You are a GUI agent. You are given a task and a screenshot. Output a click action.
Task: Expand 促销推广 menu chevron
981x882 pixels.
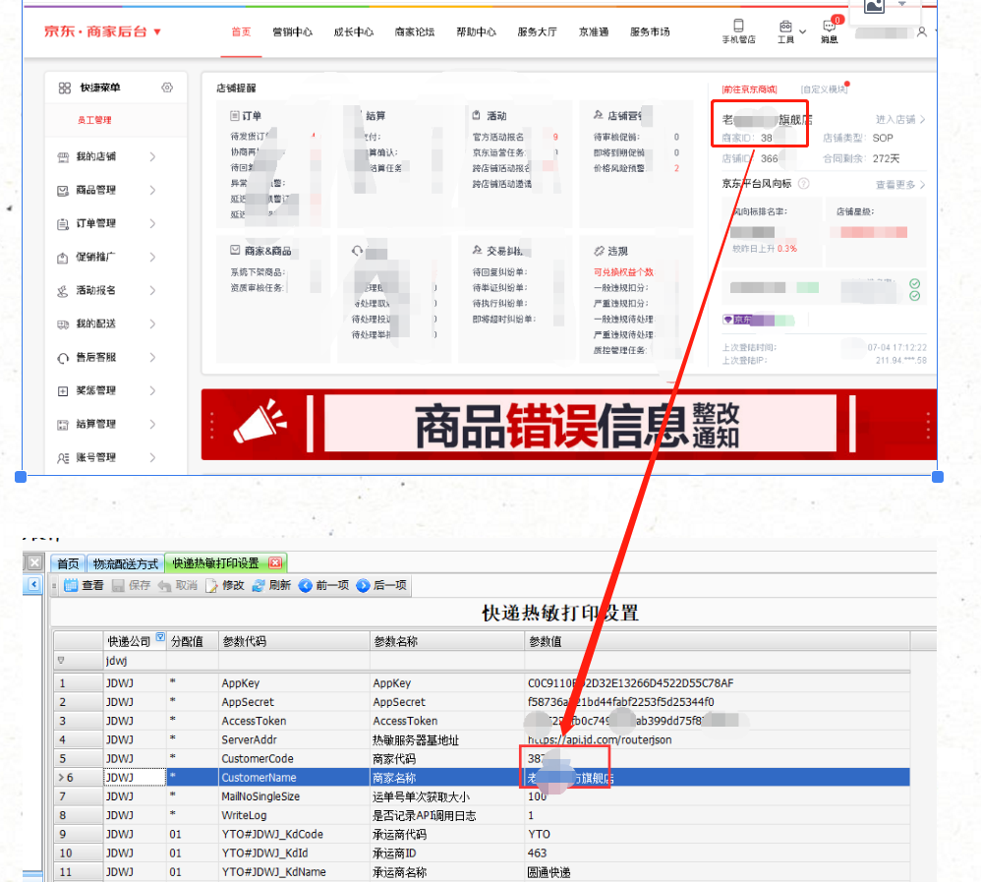click(152, 258)
